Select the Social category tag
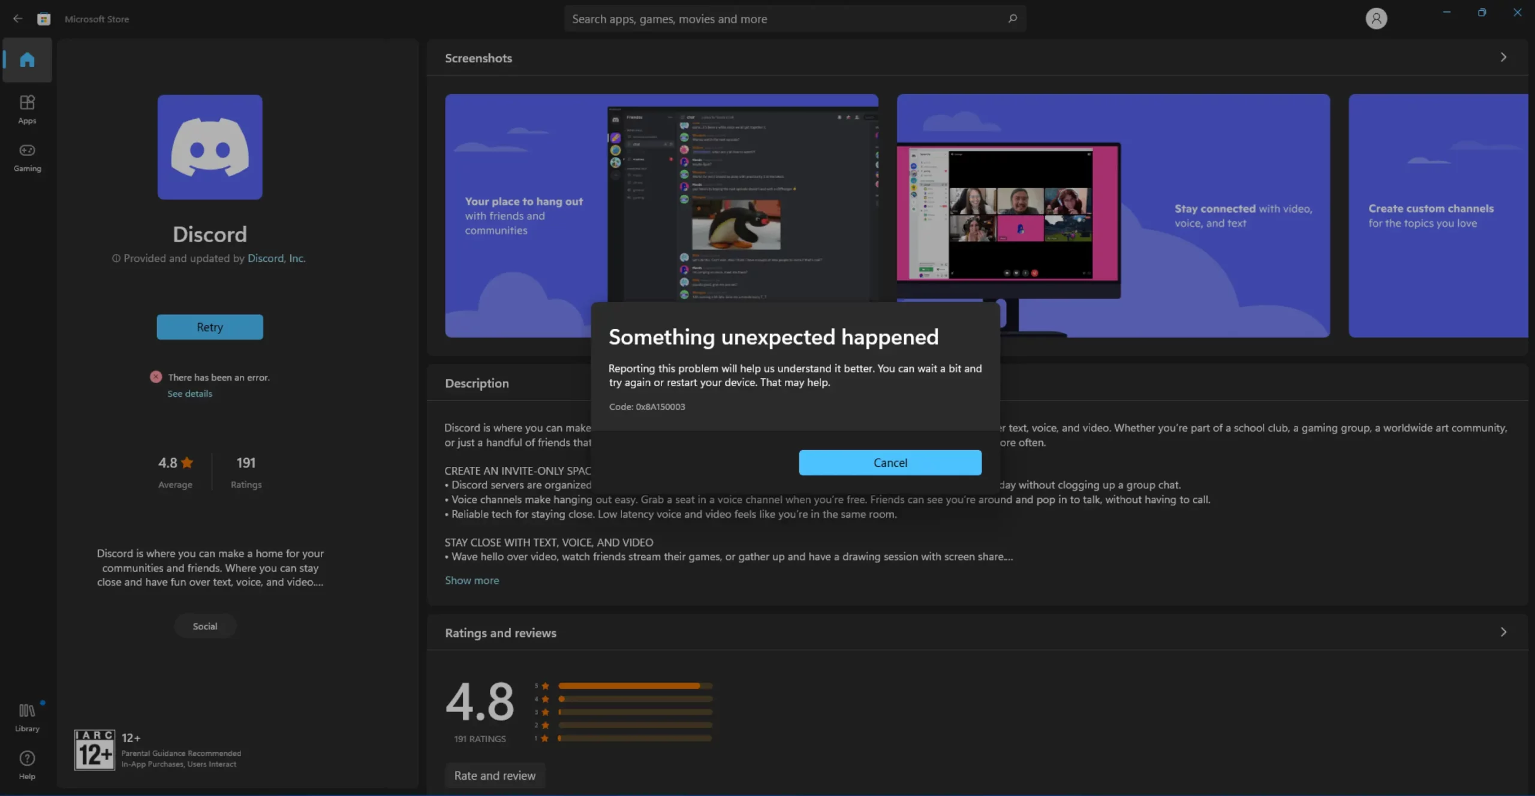Viewport: 1535px width, 796px height. (205, 626)
